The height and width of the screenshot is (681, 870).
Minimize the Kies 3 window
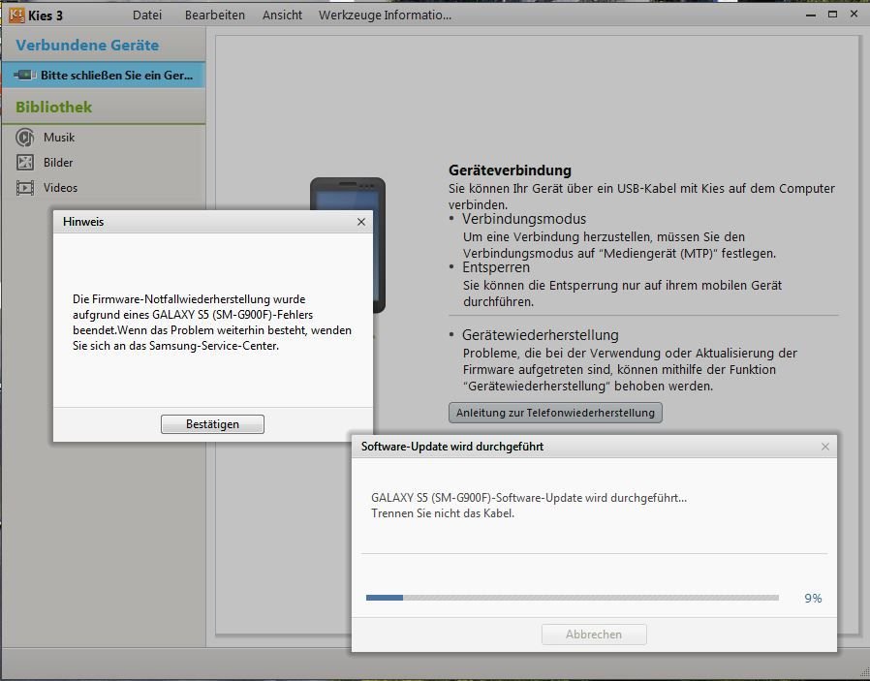[811, 15]
